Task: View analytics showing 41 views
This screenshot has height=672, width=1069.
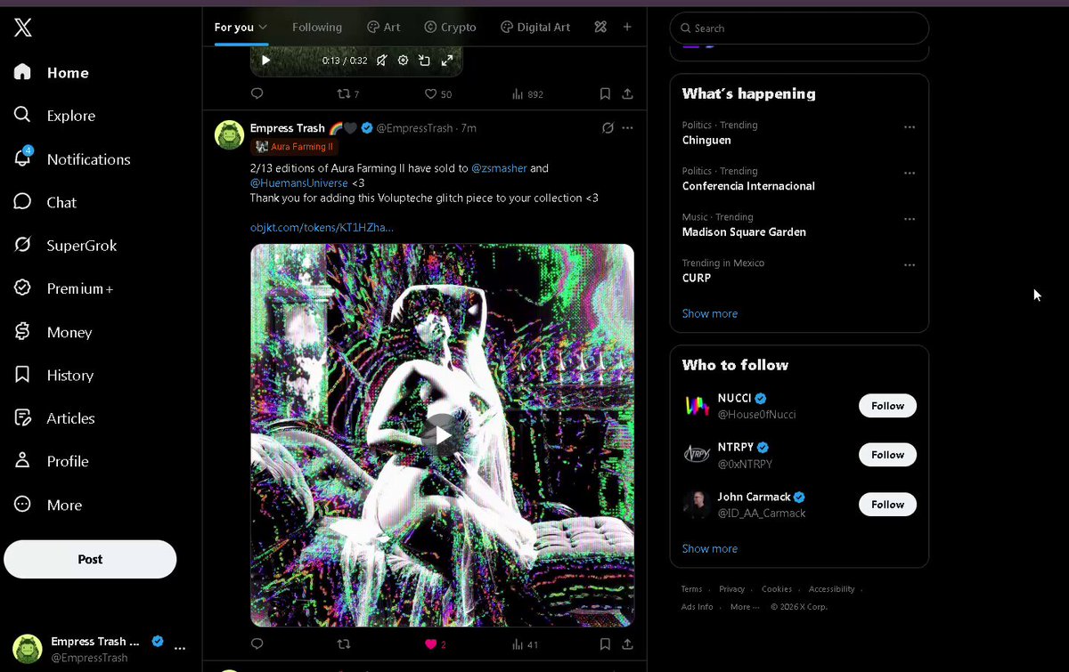Action: (x=526, y=644)
